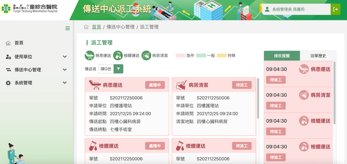Click 待派工 button on the 病房清潔 card

click(x=242, y=85)
